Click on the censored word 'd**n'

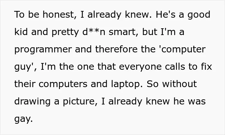tap(94, 32)
